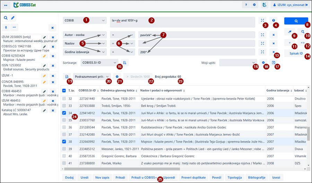Screen dimensions: 312x183
Task: Expand the command search field
Action: [262, 20]
